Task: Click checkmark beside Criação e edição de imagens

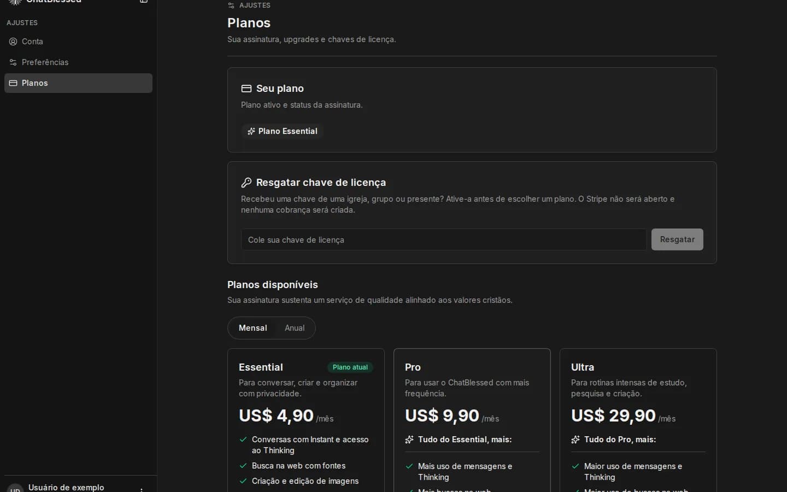Action: coord(243,481)
